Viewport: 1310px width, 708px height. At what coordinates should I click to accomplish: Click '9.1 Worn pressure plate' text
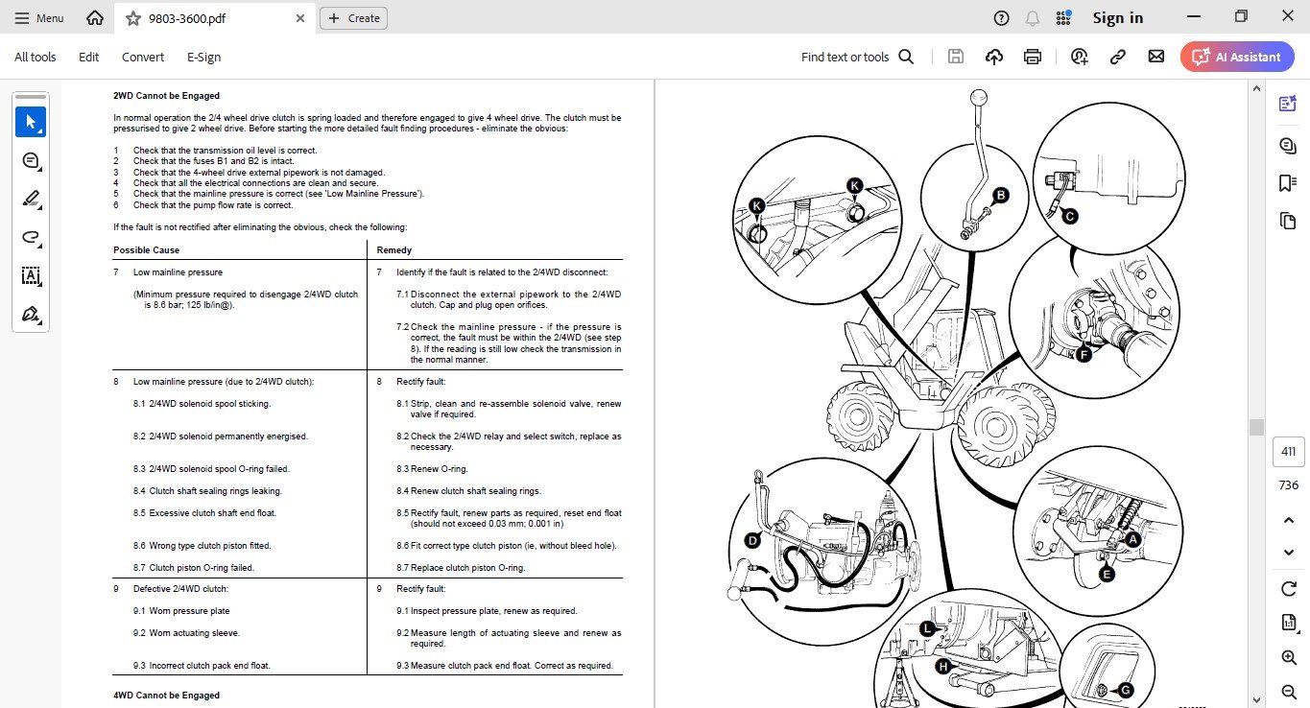pos(181,611)
